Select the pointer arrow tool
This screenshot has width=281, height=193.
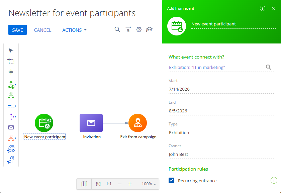[x=11, y=51]
